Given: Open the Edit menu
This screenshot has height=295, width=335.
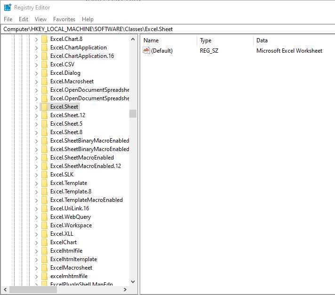Looking at the screenshot, I should (x=23, y=19).
